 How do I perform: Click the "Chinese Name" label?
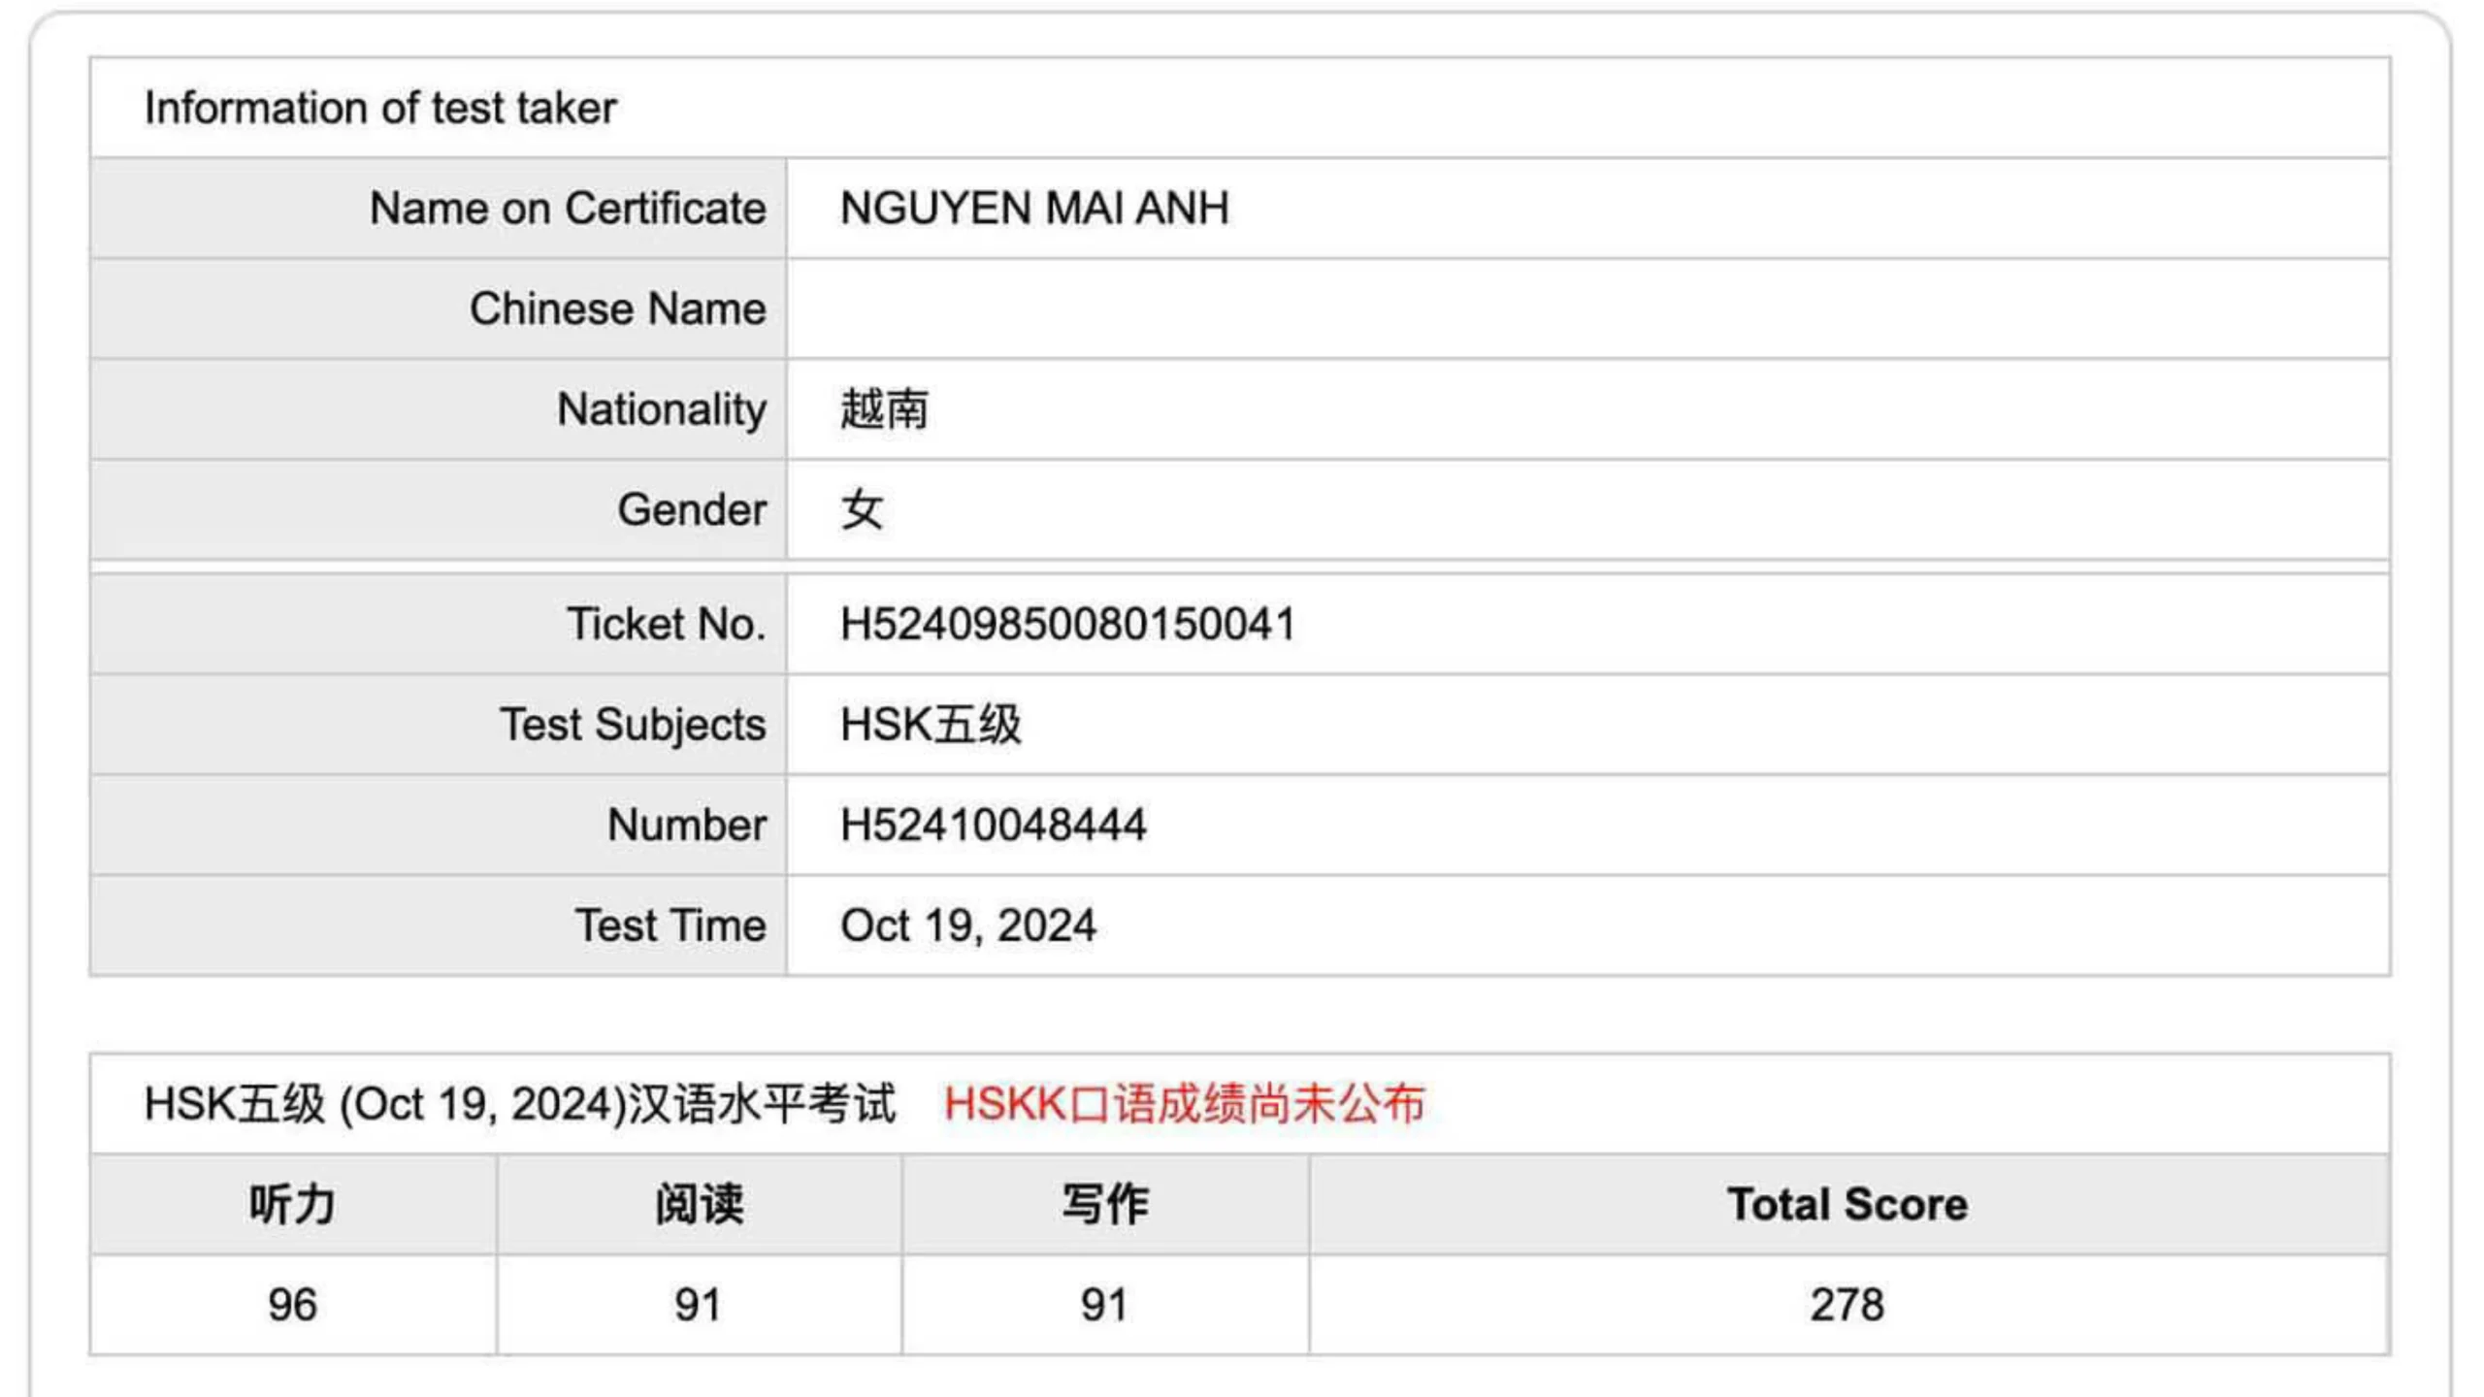point(617,309)
